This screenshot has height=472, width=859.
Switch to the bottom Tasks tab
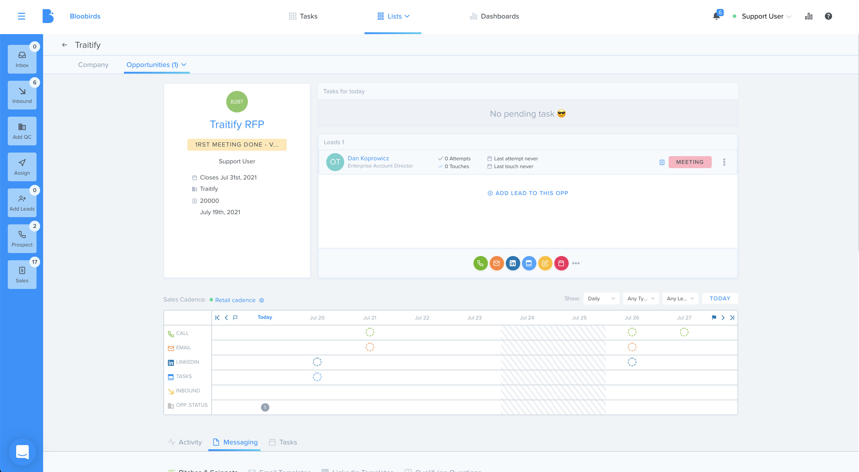click(283, 442)
